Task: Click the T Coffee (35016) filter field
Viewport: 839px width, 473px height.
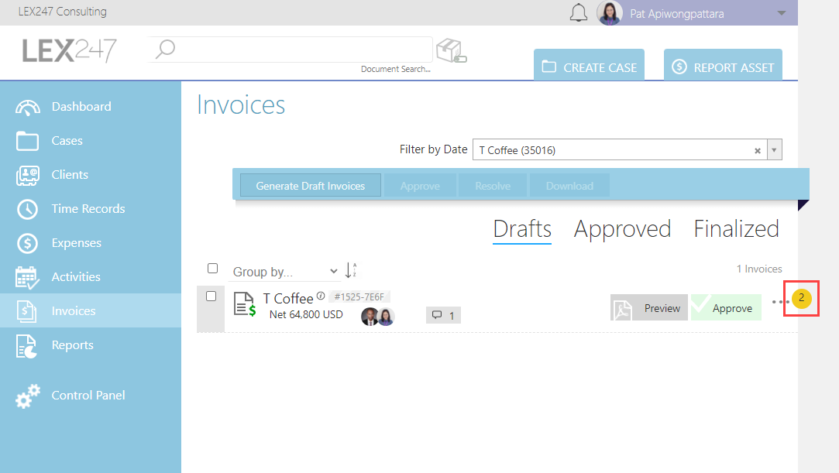Action: click(x=620, y=150)
